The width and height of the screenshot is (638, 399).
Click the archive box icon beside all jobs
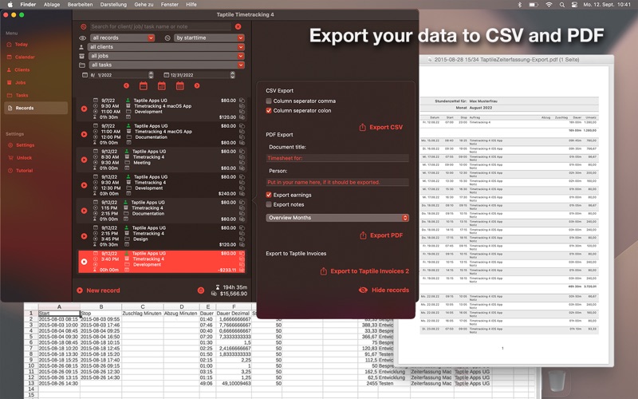pos(82,56)
